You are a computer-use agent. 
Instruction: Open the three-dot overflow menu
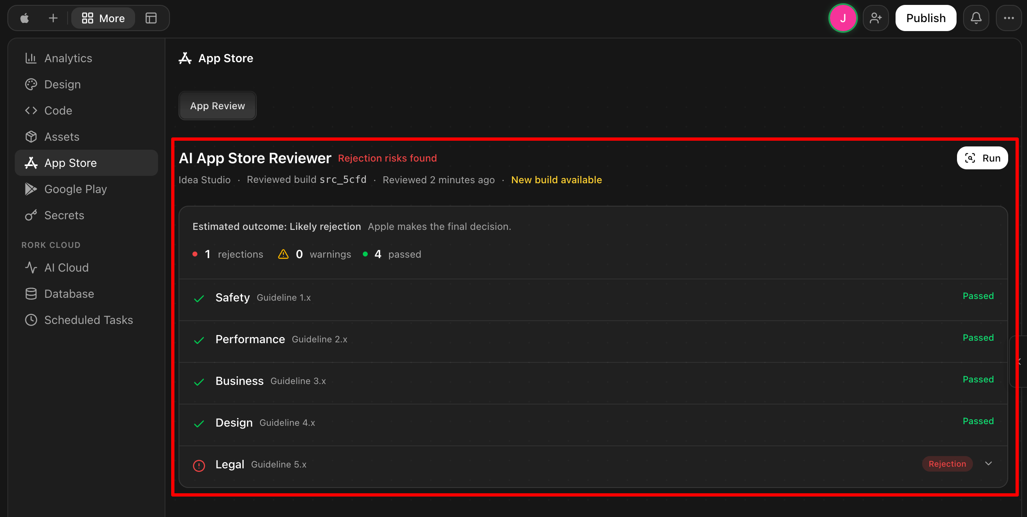coord(1009,18)
